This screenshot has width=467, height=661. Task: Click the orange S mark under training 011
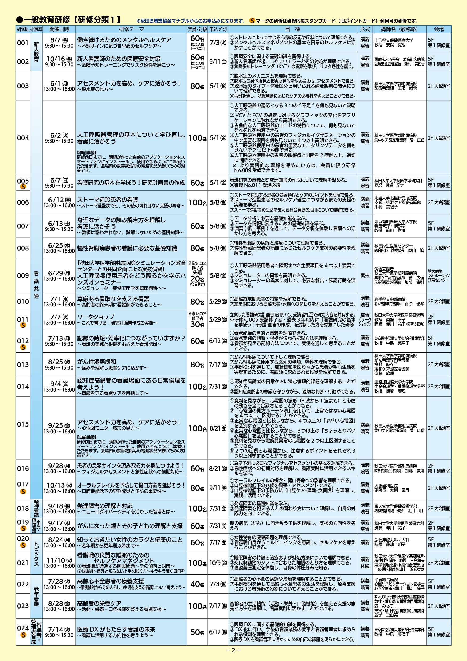[x=23, y=325]
